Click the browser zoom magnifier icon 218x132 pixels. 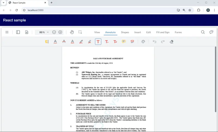(184, 10)
